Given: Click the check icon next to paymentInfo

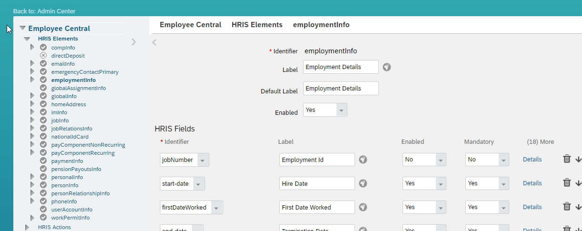Looking at the screenshot, I should (43, 161).
